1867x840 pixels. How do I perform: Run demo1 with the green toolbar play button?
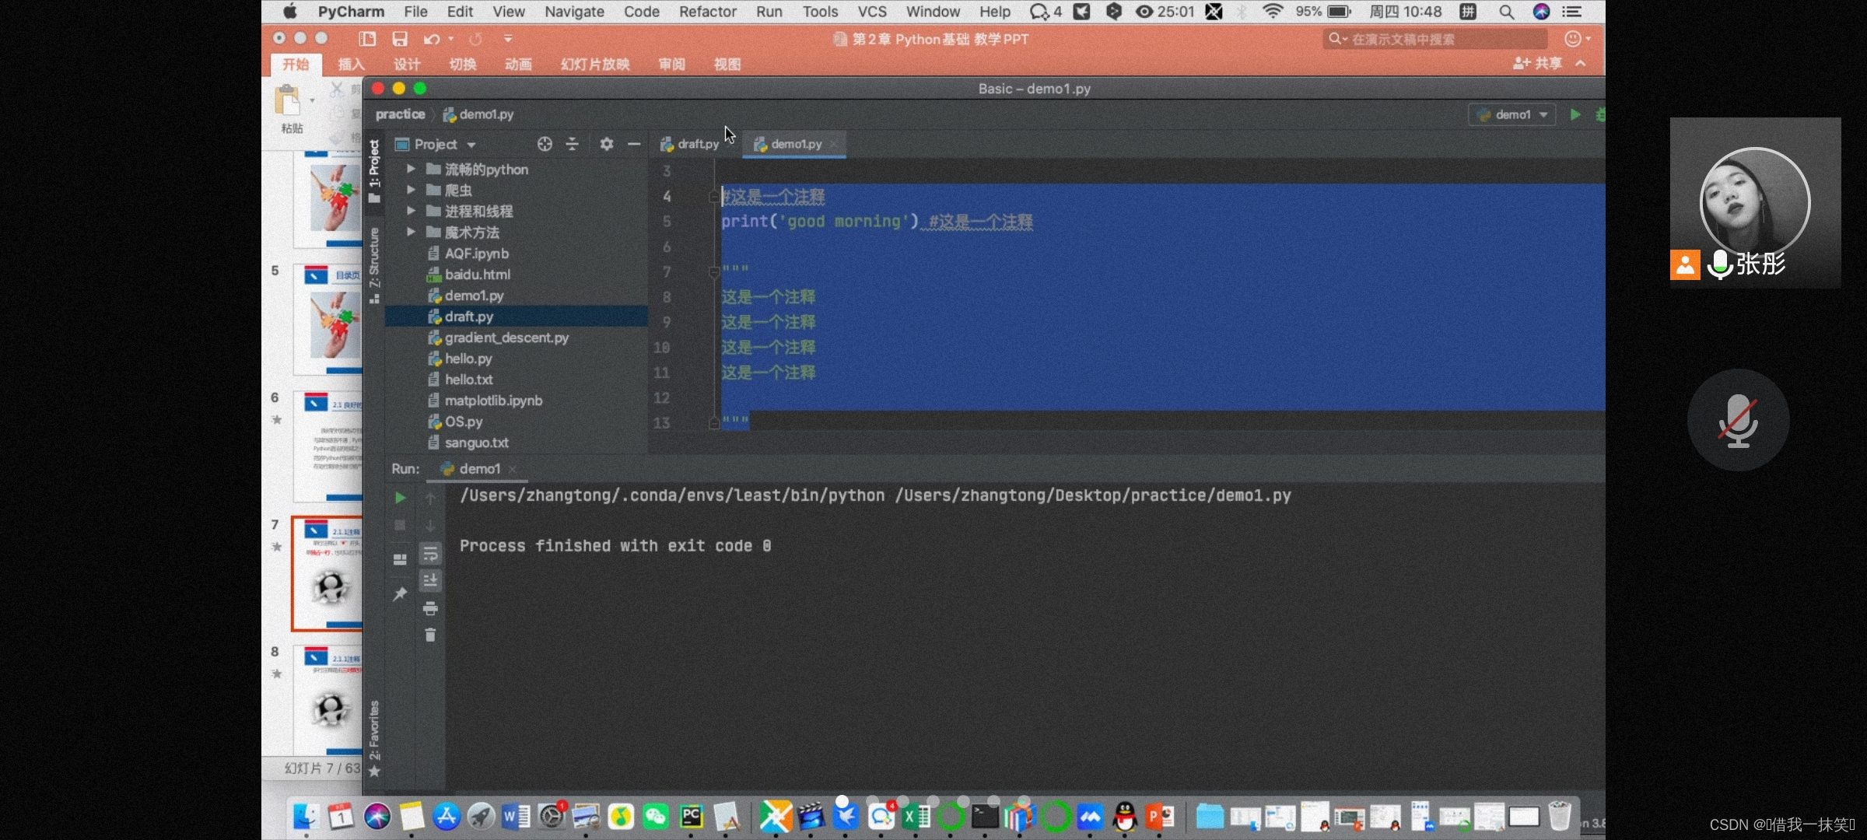coord(1575,114)
